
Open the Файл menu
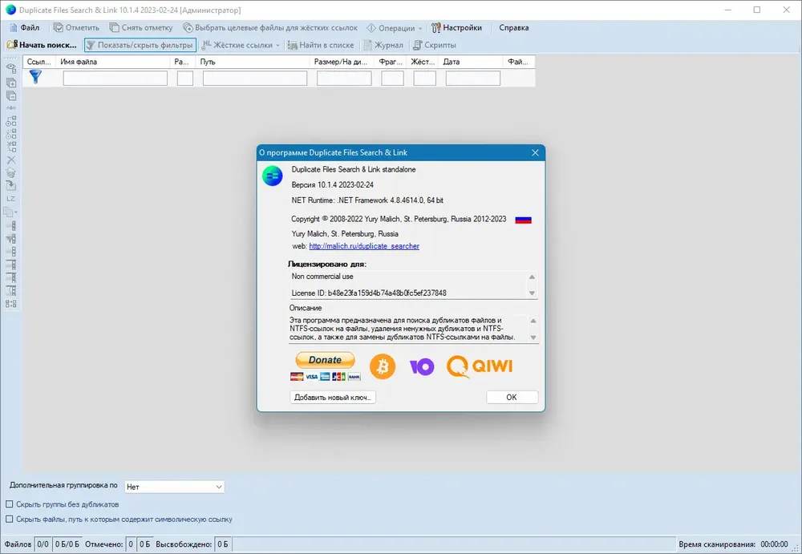click(25, 27)
